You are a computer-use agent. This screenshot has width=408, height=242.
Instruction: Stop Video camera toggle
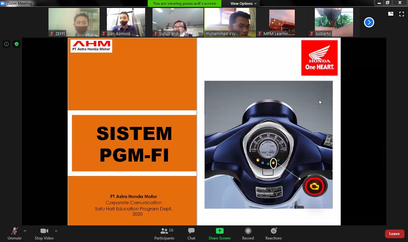(44, 233)
